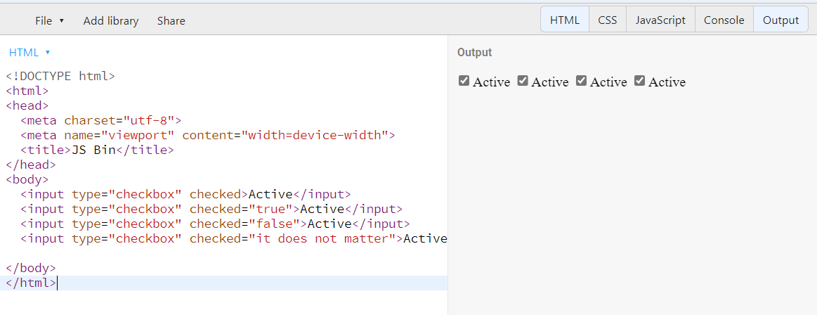Show the CSS panel
This screenshot has width=817, height=315.
click(608, 20)
